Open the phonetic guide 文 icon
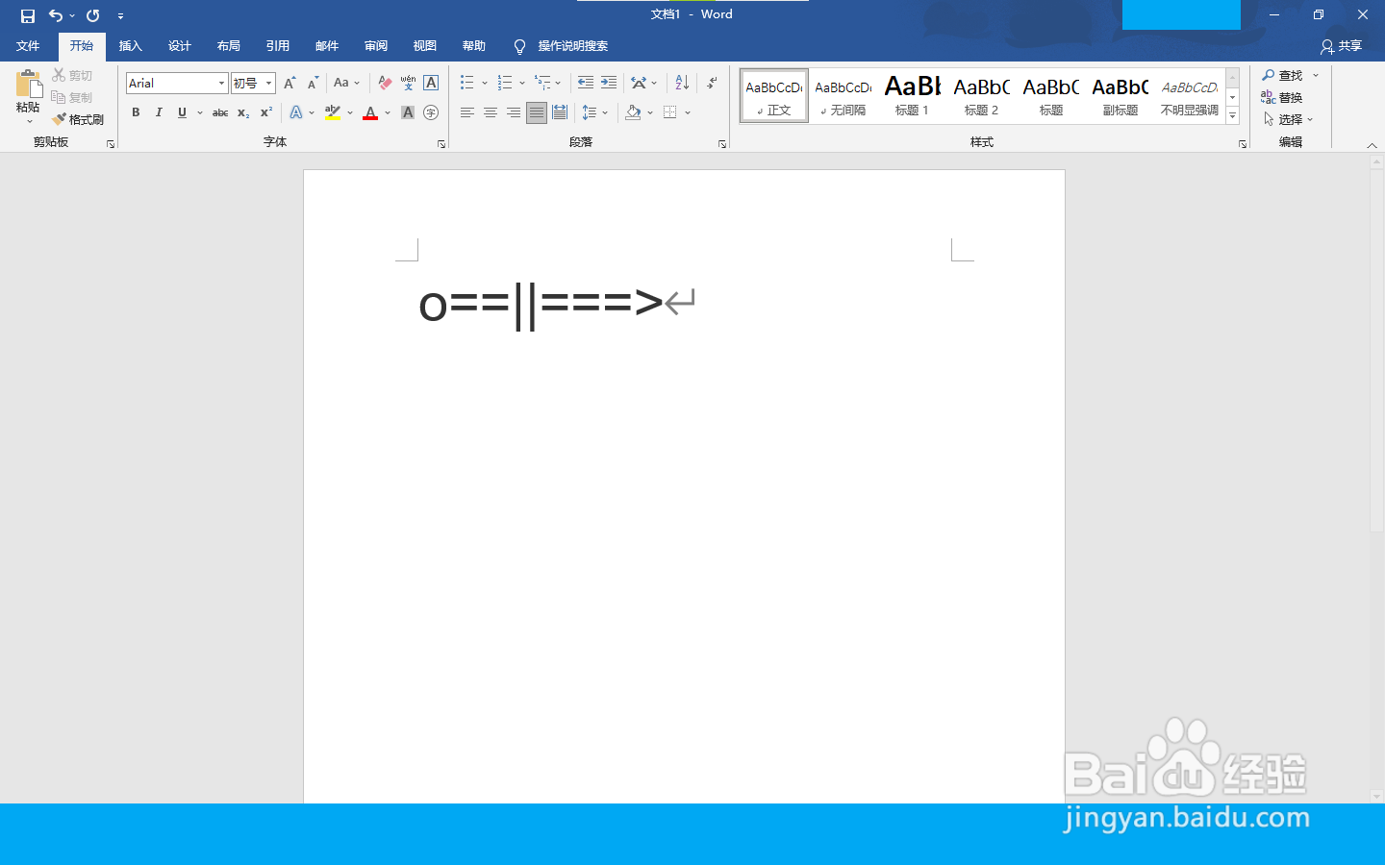The image size is (1385, 865). (x=408, y=84)
